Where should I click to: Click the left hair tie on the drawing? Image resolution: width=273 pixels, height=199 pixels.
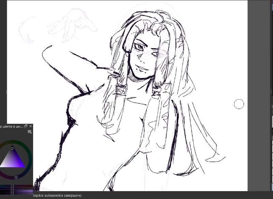coord(121,90)
